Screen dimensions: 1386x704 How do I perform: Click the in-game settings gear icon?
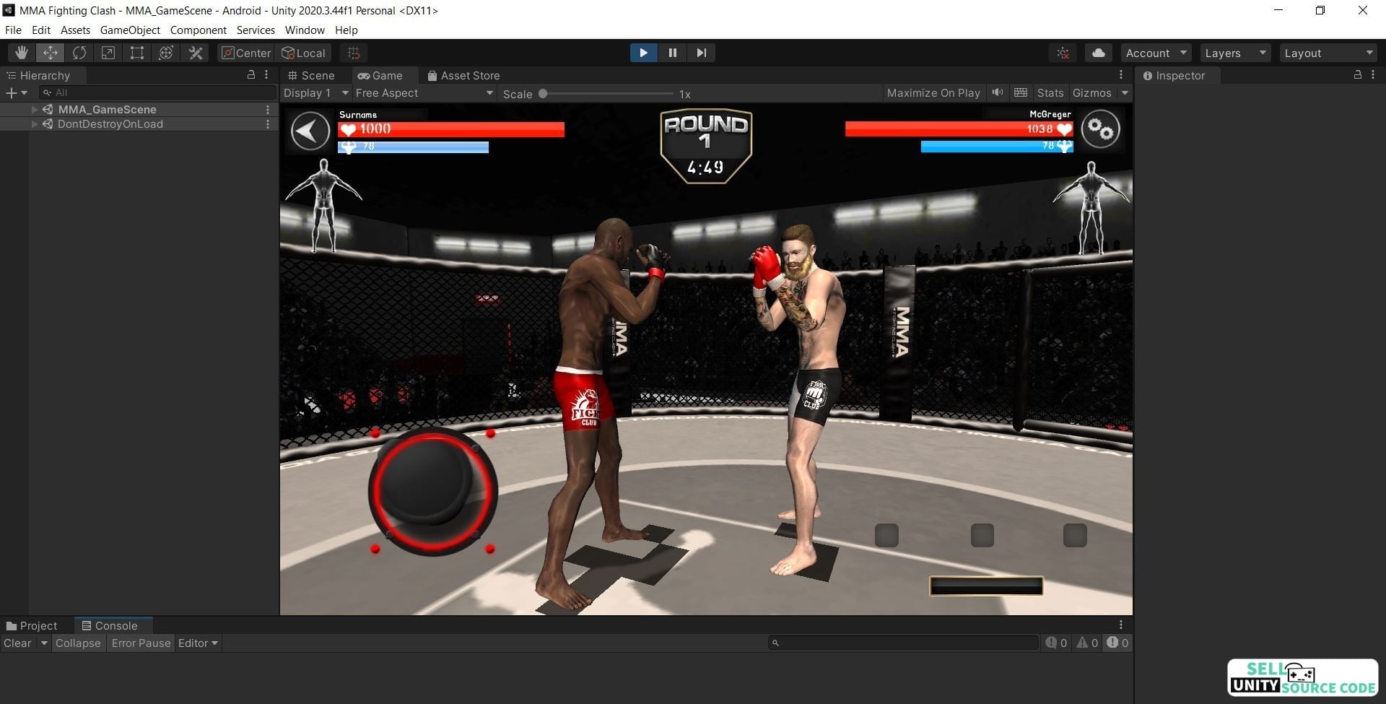pos(1099,130)
